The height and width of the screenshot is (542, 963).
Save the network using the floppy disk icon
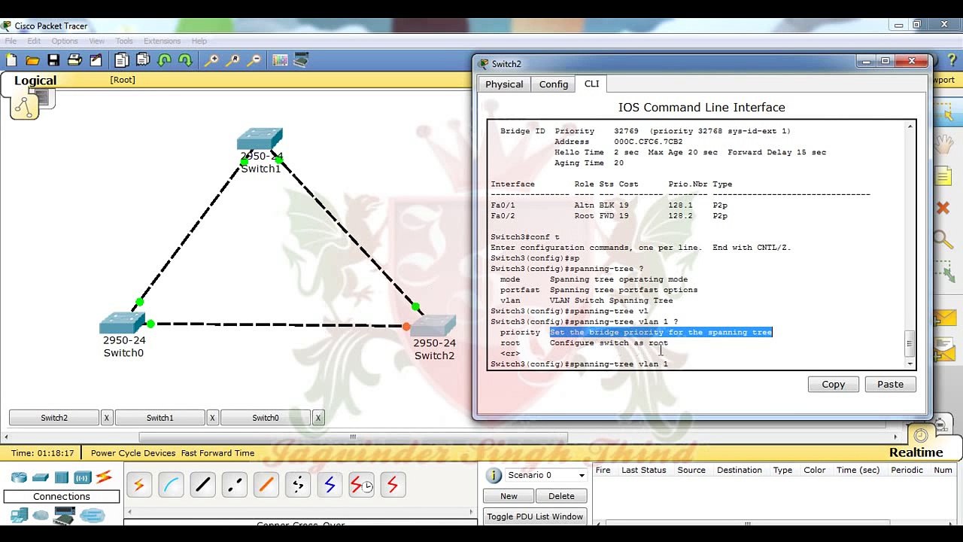click(53, 60)
